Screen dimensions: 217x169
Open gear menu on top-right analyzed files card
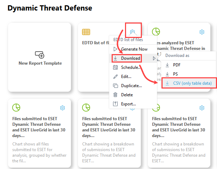pos(202,32)
